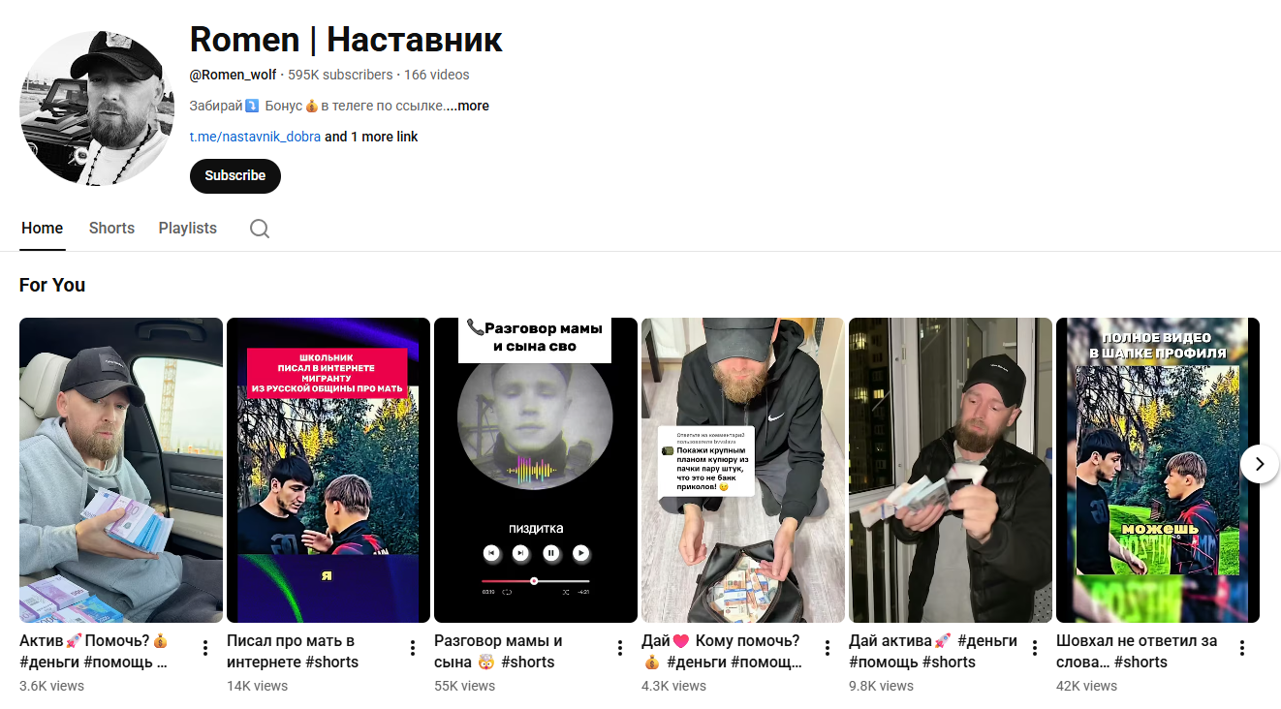
Task: Switch to the Shorts tab
Action: [x=111, y=229]
